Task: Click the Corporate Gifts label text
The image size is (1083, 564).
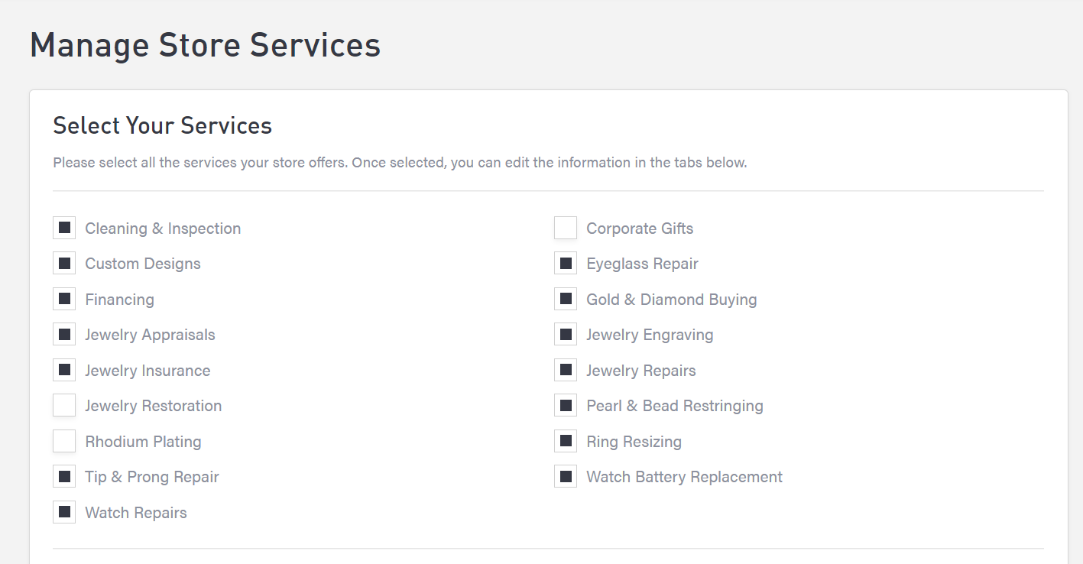Action: click(x=640, y=229)
